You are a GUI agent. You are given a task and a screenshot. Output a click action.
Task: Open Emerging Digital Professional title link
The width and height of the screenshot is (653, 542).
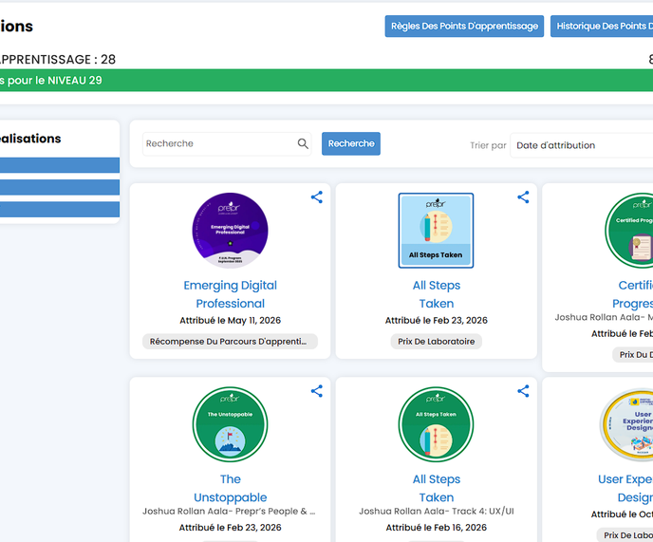point(231,294)
